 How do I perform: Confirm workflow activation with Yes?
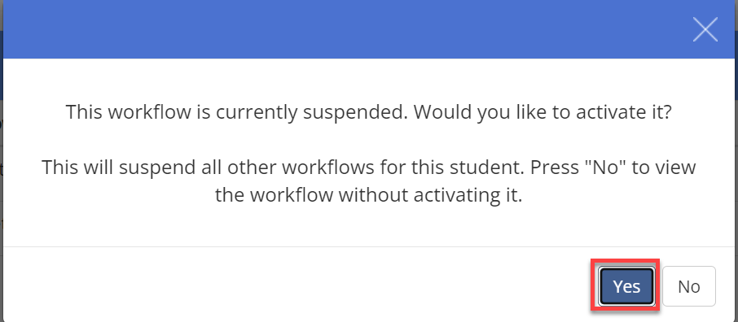tap(626, 286)
